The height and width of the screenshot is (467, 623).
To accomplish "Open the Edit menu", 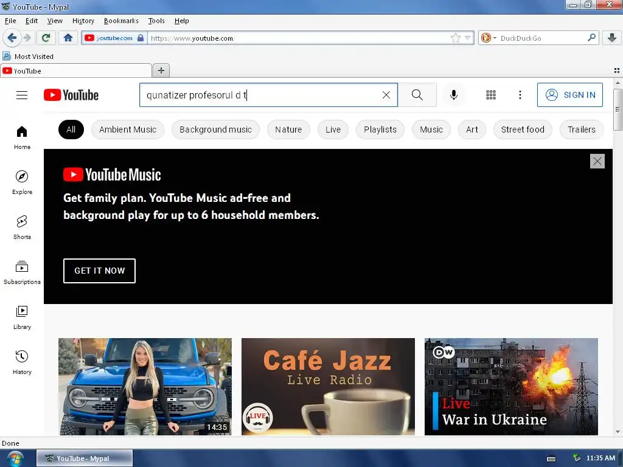I will point(32,21).
